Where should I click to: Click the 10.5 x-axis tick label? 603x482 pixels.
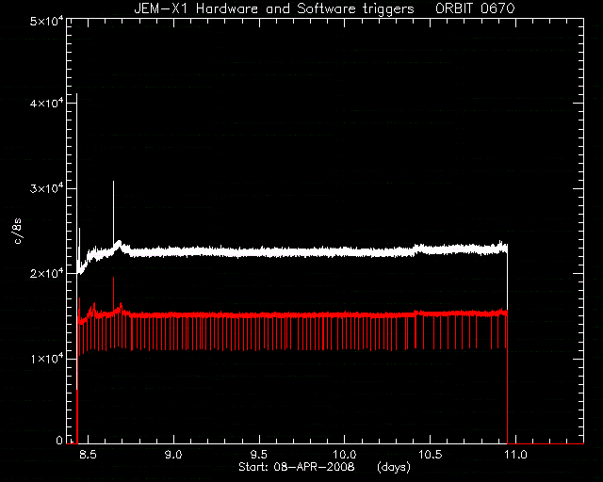[430, 455]
